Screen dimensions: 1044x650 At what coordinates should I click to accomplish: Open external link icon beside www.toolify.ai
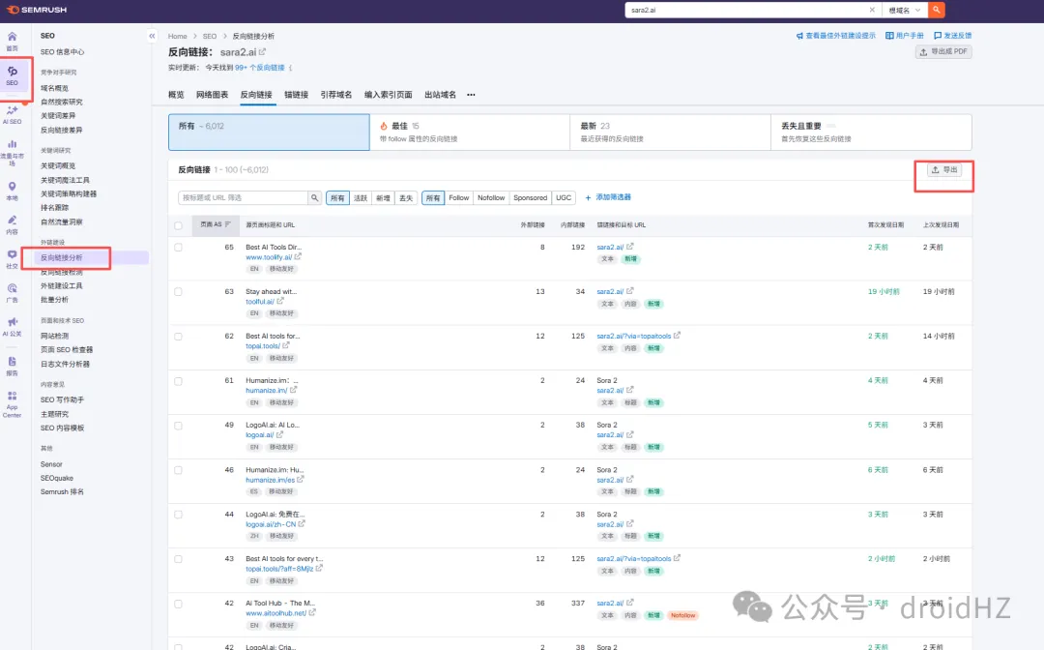click(x=298, y=257)
